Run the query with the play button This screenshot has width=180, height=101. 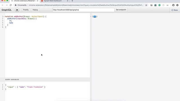(x=17, y=10)
